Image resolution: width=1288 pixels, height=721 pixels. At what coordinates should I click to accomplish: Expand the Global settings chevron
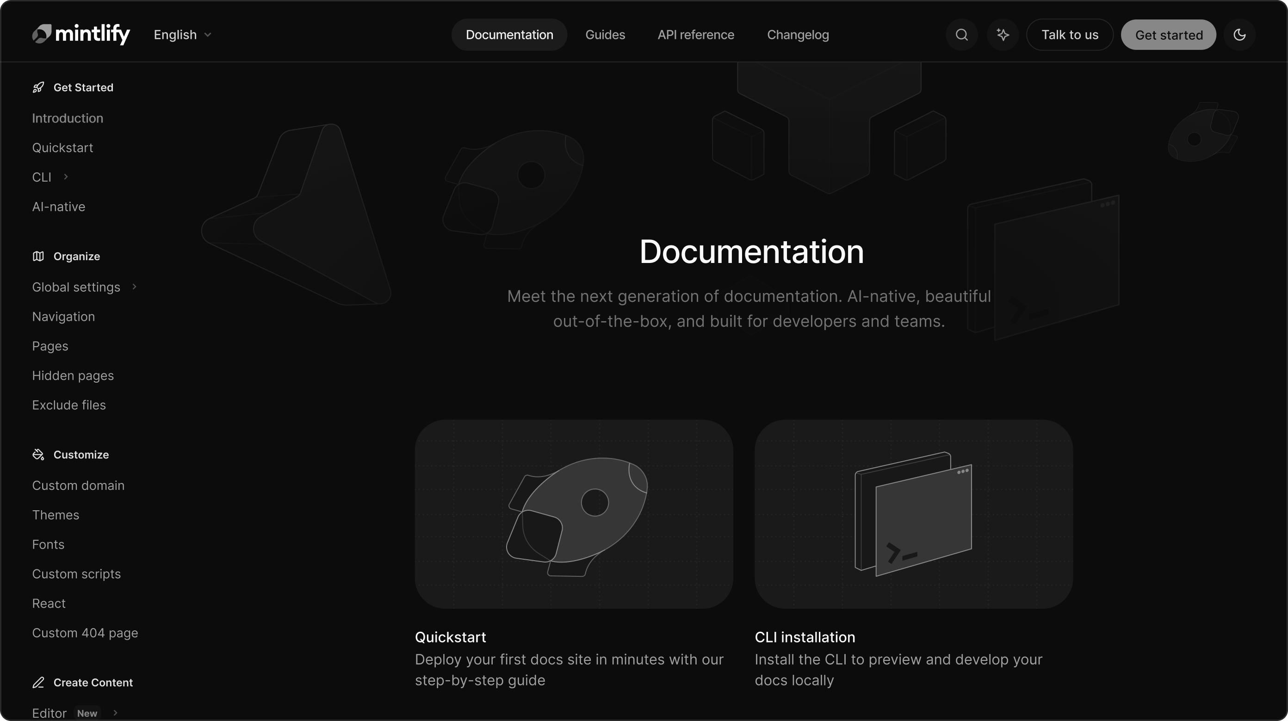point(134,287)
